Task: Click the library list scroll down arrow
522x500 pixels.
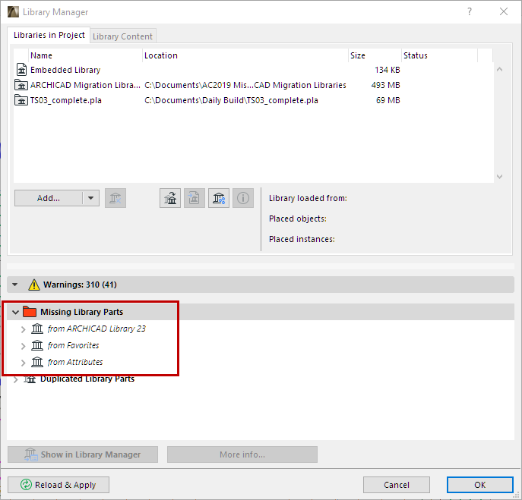Action: (x=499, y=177)
